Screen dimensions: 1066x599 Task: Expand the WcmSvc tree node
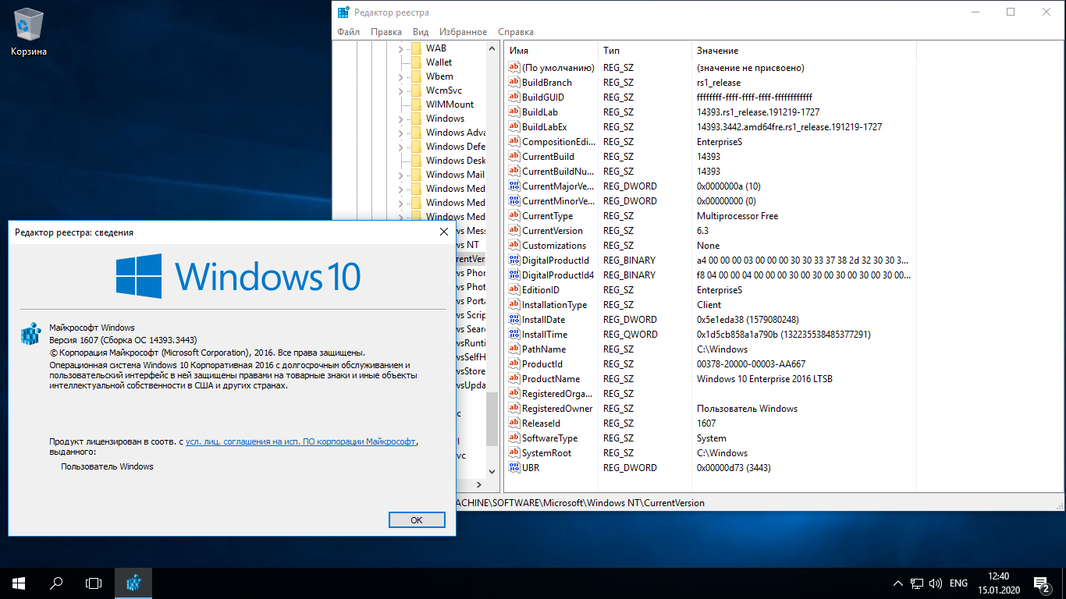point(400,90)
